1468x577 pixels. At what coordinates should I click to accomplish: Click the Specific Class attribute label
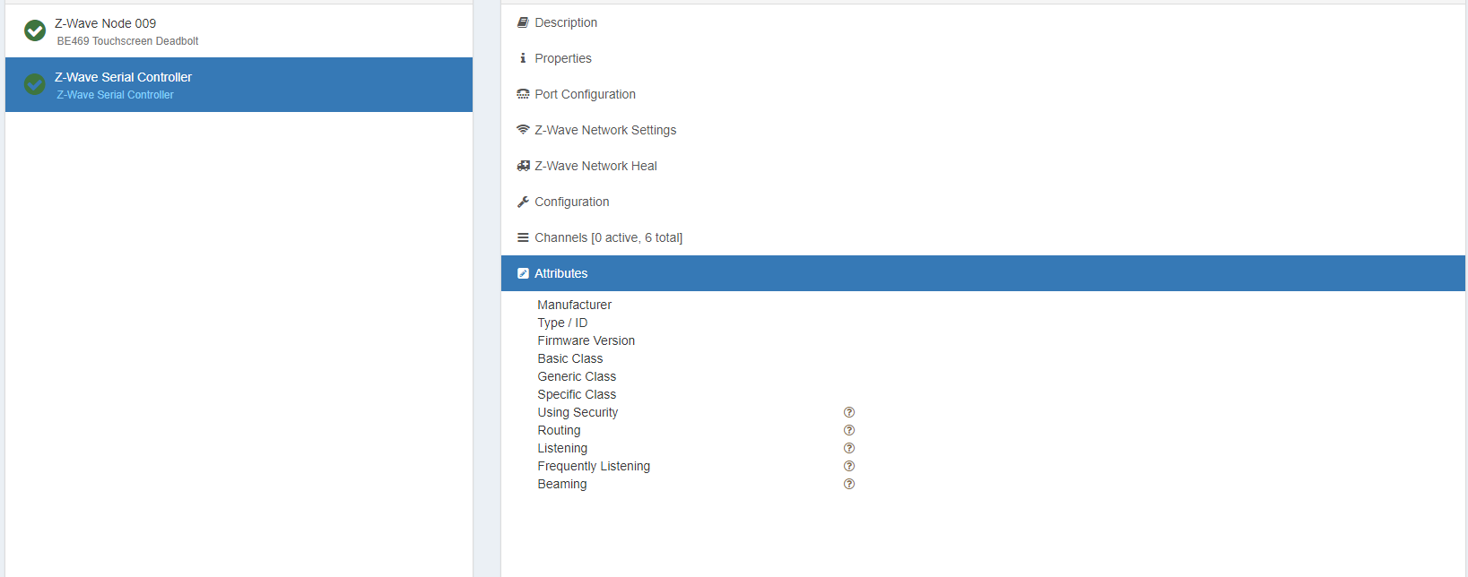pyautogui.click(x=577, y=394)
